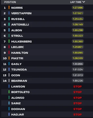Select the LAP TIME column label
This screenshot has width=93, height=118.
pos(76,2)
